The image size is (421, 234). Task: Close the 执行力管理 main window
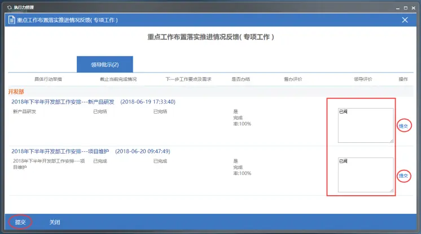coord(414,8)
